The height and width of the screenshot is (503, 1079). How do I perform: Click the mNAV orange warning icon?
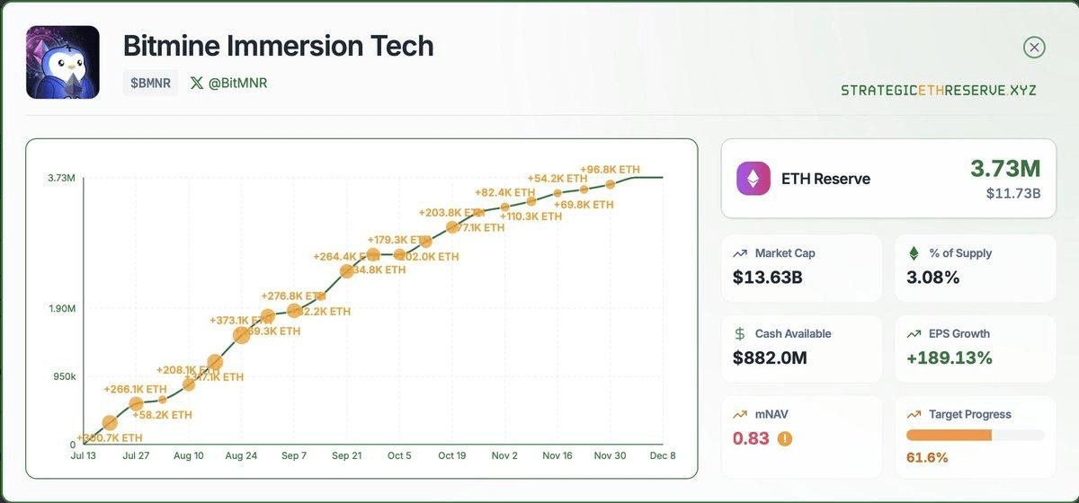click(x=785, y=439)
